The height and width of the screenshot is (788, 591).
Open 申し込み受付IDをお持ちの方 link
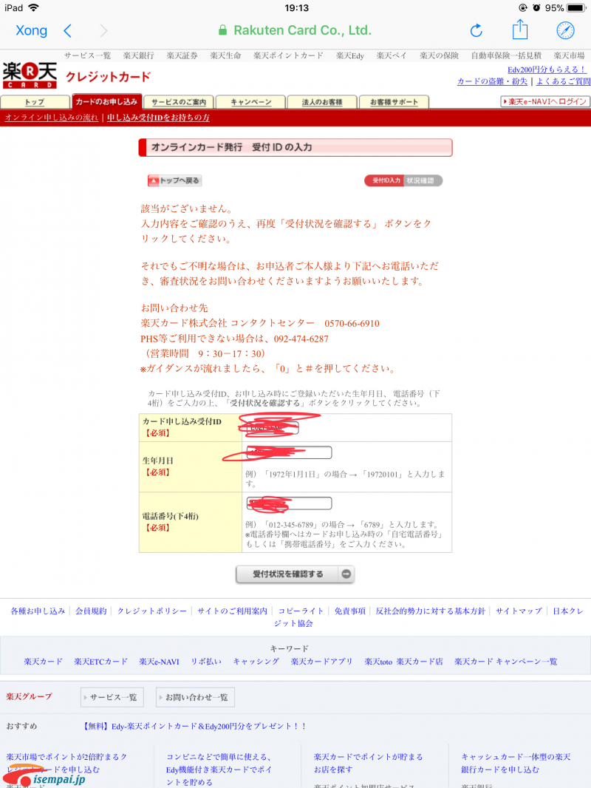(158, 118)
